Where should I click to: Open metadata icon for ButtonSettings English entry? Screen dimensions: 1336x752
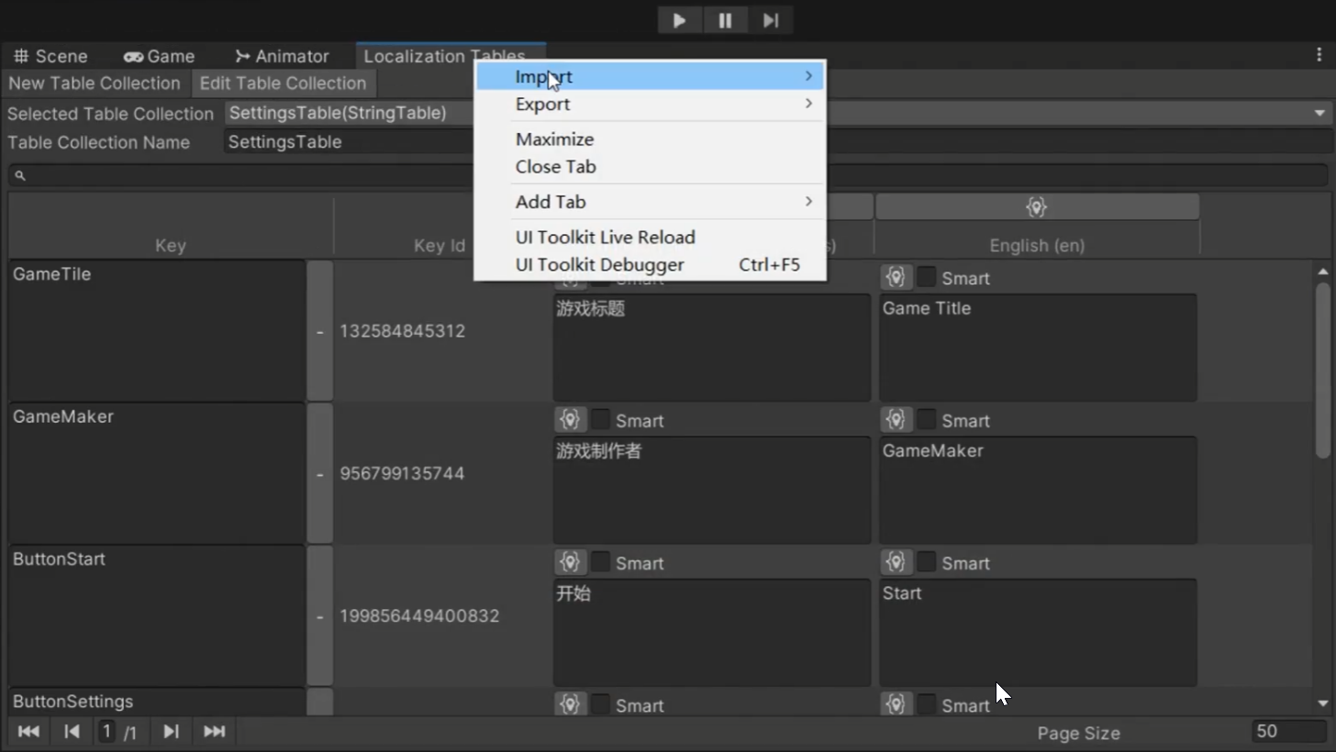coord(896,703)
